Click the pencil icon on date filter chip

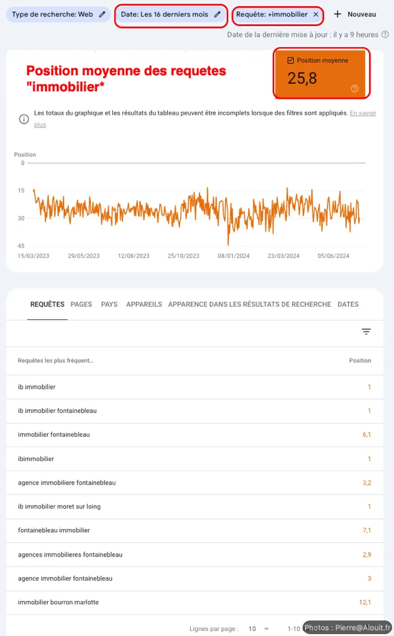point(218,14)
